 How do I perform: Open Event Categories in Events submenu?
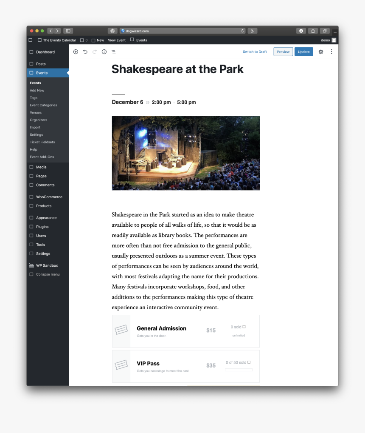(x=43, y=105)
